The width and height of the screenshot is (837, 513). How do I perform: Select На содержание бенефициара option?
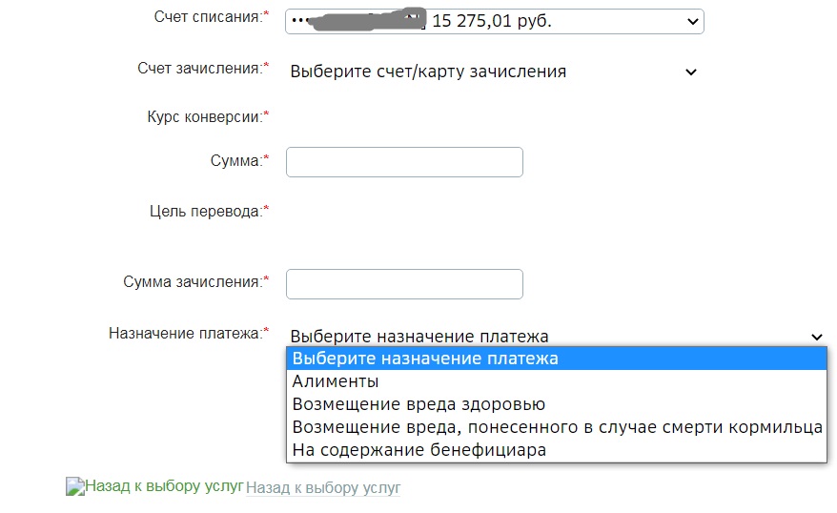pyautogui.click(x=418, y=450)
